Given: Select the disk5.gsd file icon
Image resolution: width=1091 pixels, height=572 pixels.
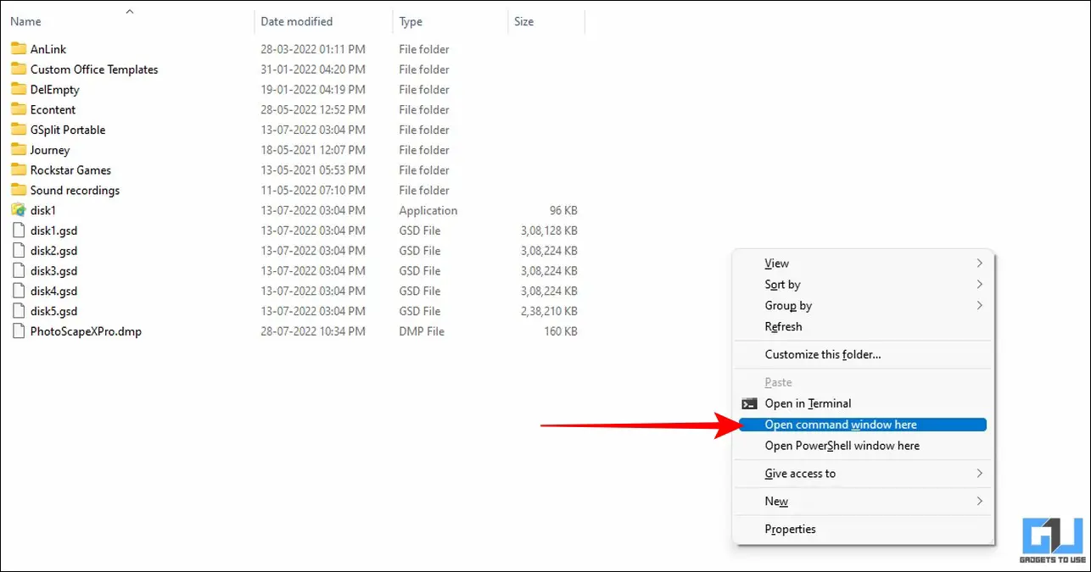Looking at the screenshot, I should 19,311.
